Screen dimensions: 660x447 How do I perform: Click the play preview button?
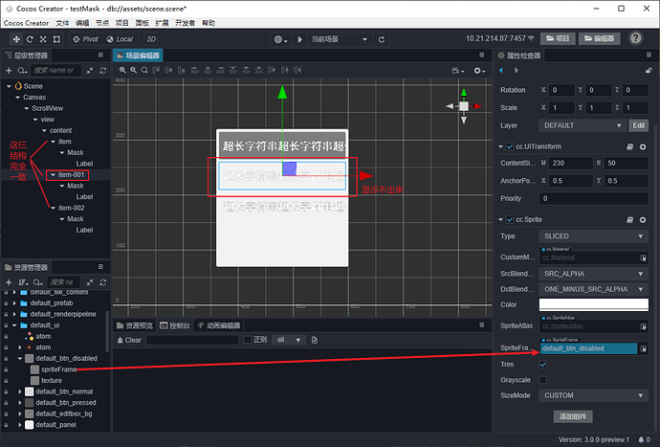(299, 39)
